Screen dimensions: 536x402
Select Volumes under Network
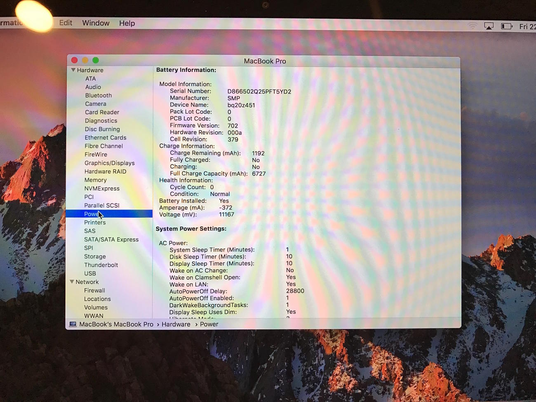(96, 308)
